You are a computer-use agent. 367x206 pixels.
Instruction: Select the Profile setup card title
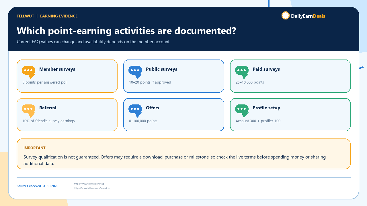266,108
